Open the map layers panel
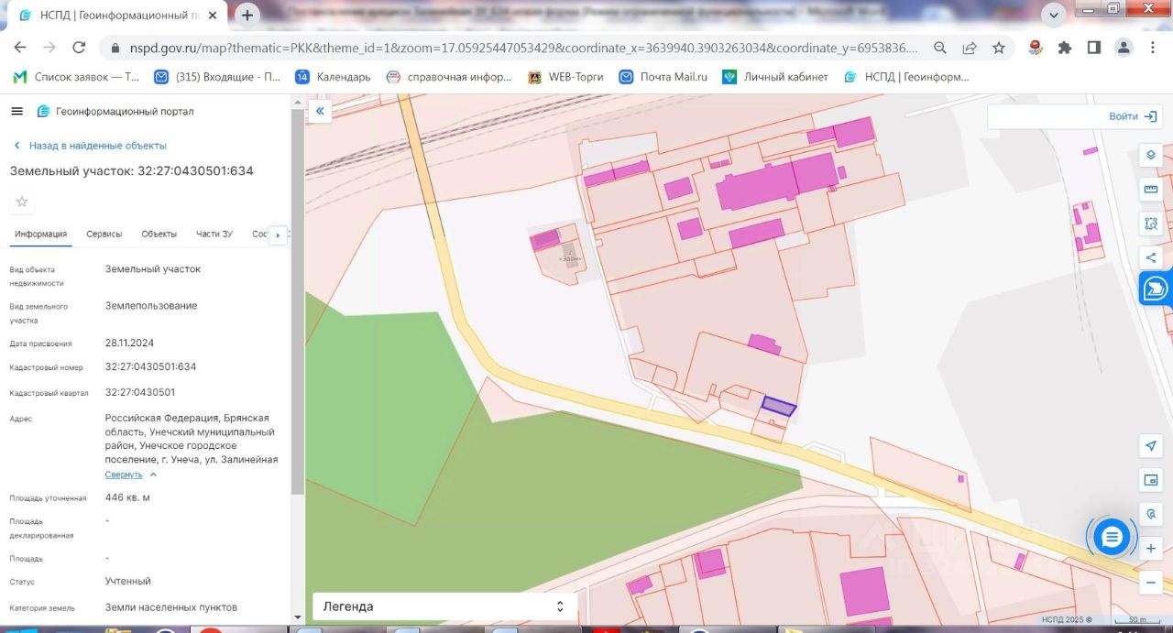 [x=1151, y=155]
